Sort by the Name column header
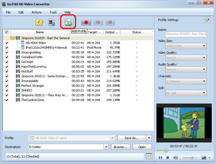Screen dimensions: 216x164 click(x=40, y=32)
